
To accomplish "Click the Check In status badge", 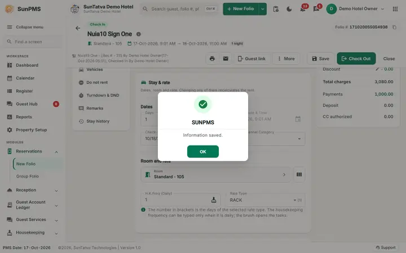I will point(98,24).
